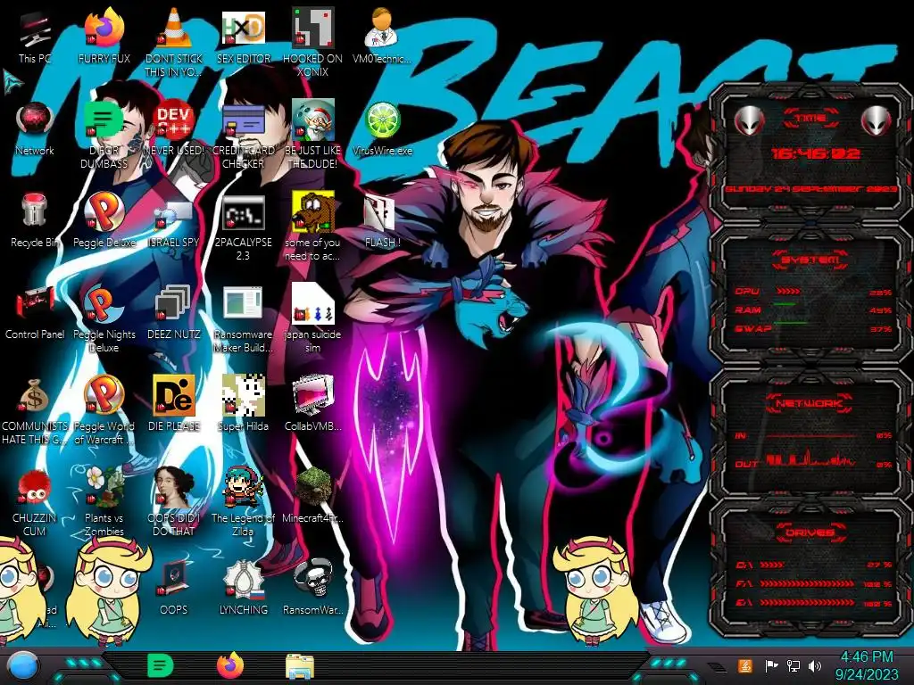Click the volume speaker tray icon

click(x=815, y=665)
